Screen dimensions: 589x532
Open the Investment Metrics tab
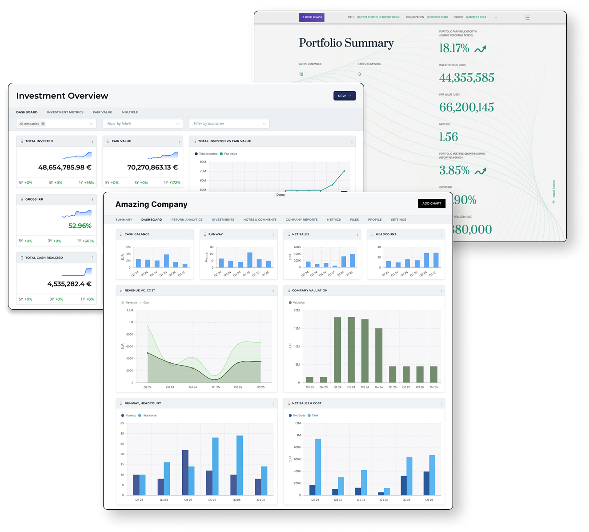pos(65,112)
